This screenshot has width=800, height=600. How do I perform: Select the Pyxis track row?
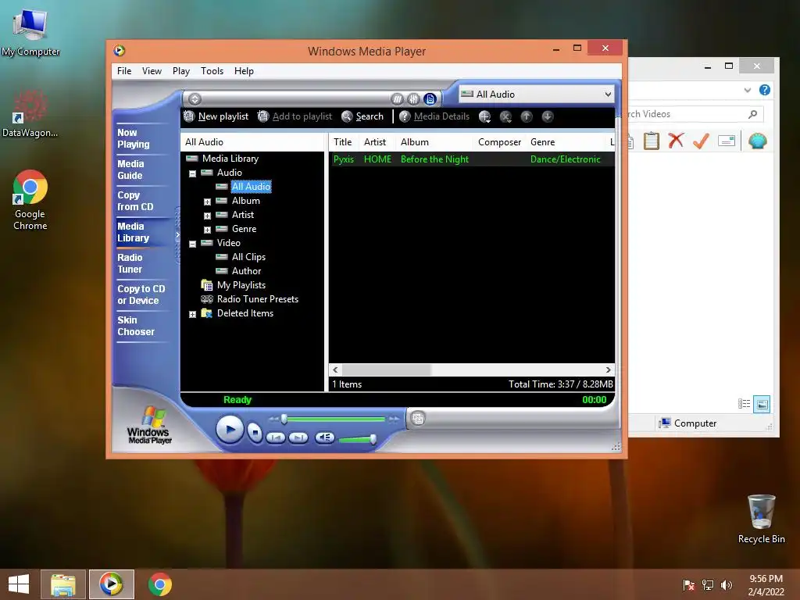coord(471,159)
